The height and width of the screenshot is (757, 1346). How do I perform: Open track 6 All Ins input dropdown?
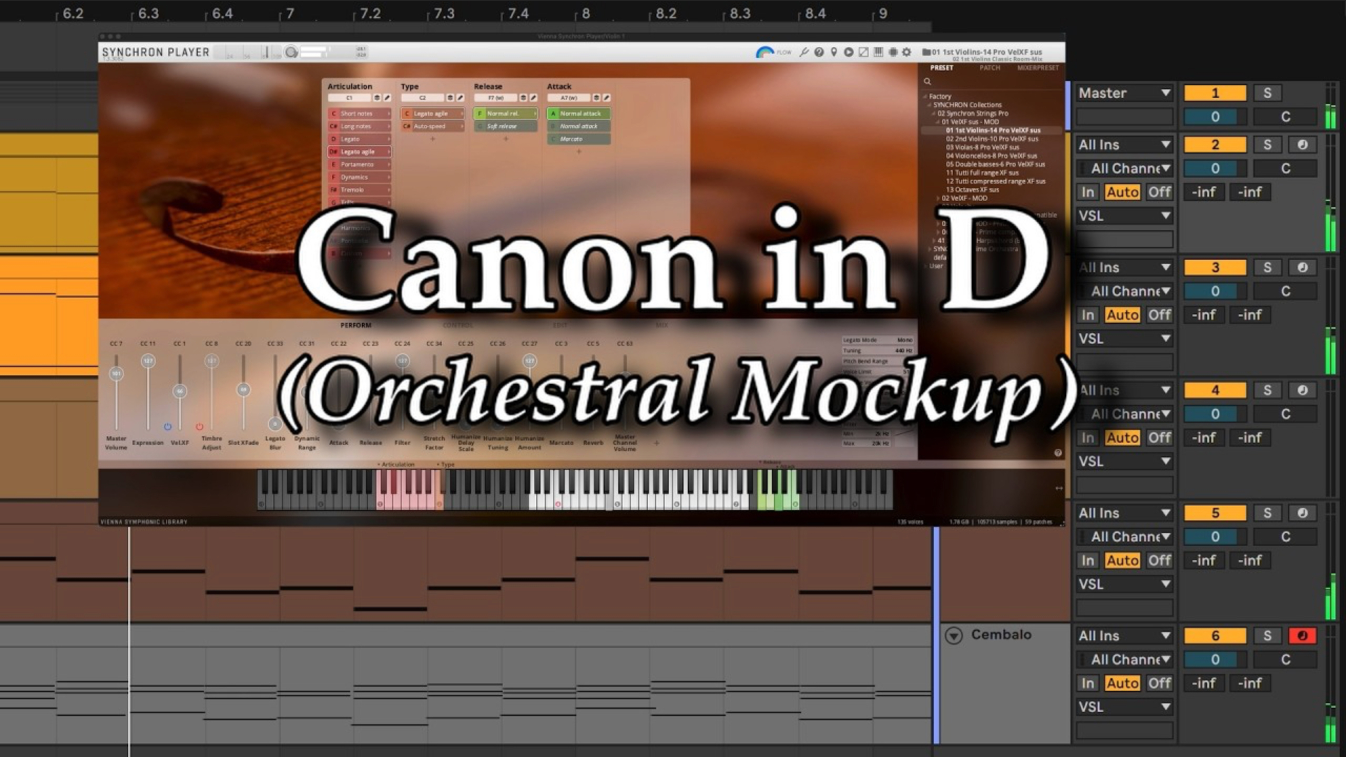(1124, 636)
